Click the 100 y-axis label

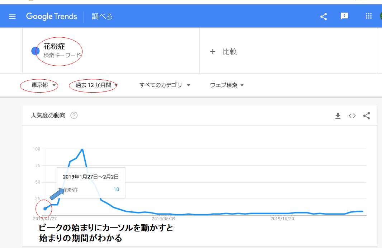[x=37, y=149]
